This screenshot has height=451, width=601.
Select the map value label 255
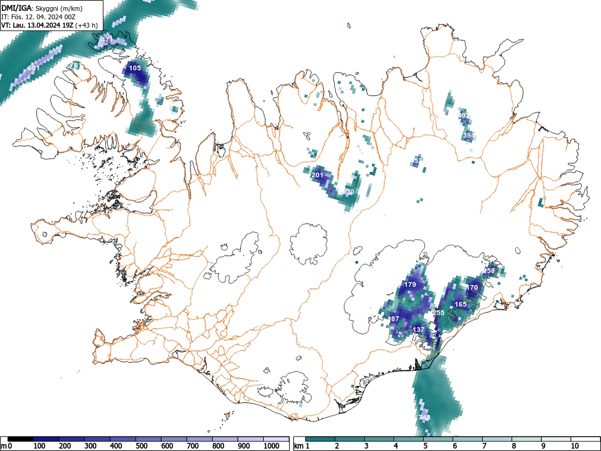click(439, 313)
